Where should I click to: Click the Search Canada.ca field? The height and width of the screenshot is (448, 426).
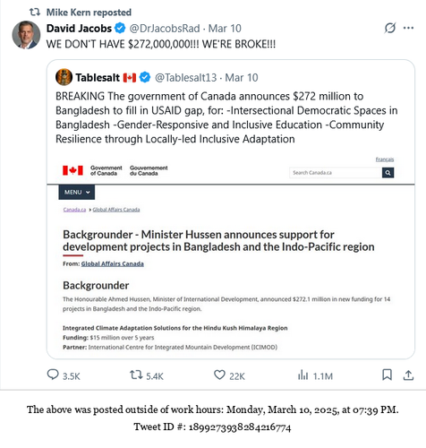coord(336,173)
